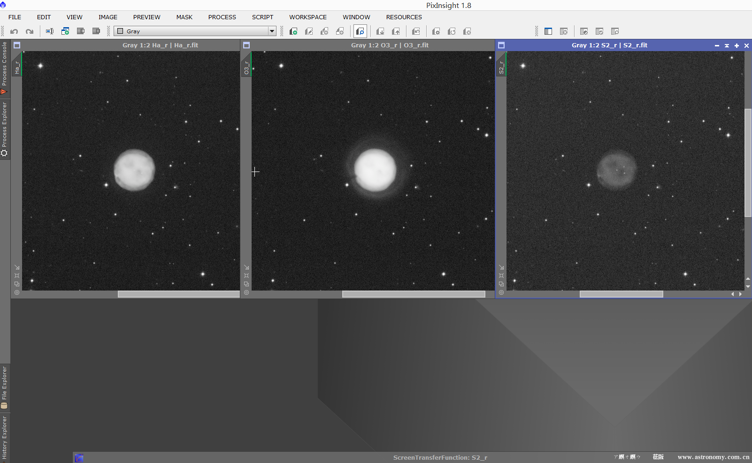Click the S2_r scroll-right arrow
This screenshot has height=463, width=752.
click(741, 294)
